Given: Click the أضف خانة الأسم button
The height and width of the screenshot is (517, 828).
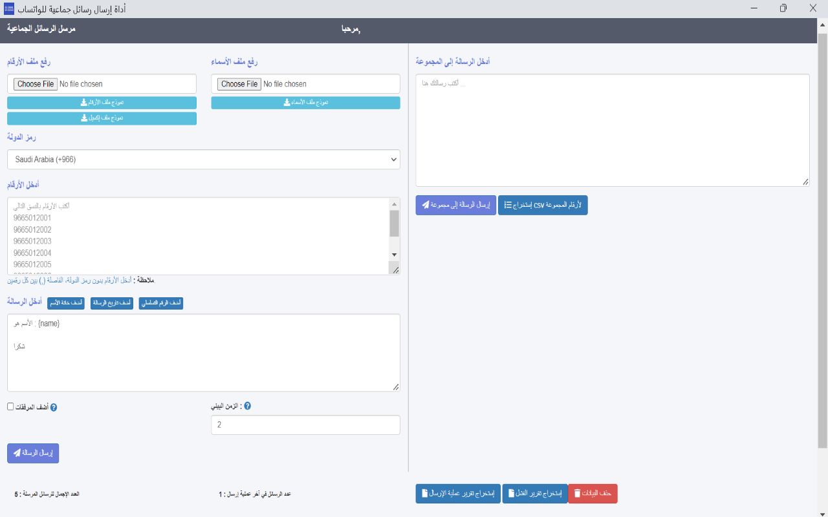Looking at the screenshot, I should pos(66,303).
